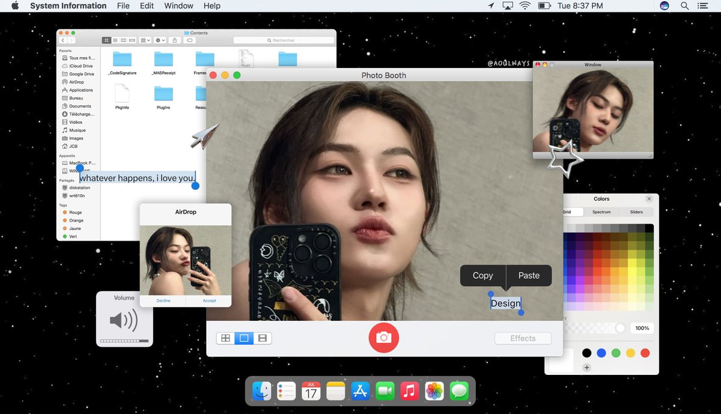Open the Edit menu

tap(147, 6)
